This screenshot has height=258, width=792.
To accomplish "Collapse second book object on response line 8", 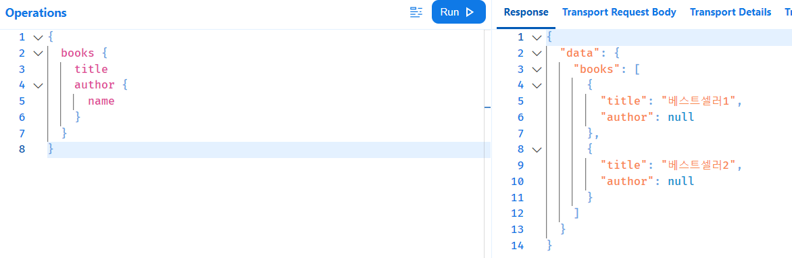I will (x=537, y=149).
